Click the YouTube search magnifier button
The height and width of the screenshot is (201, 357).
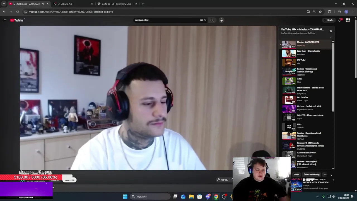(212, 20)
